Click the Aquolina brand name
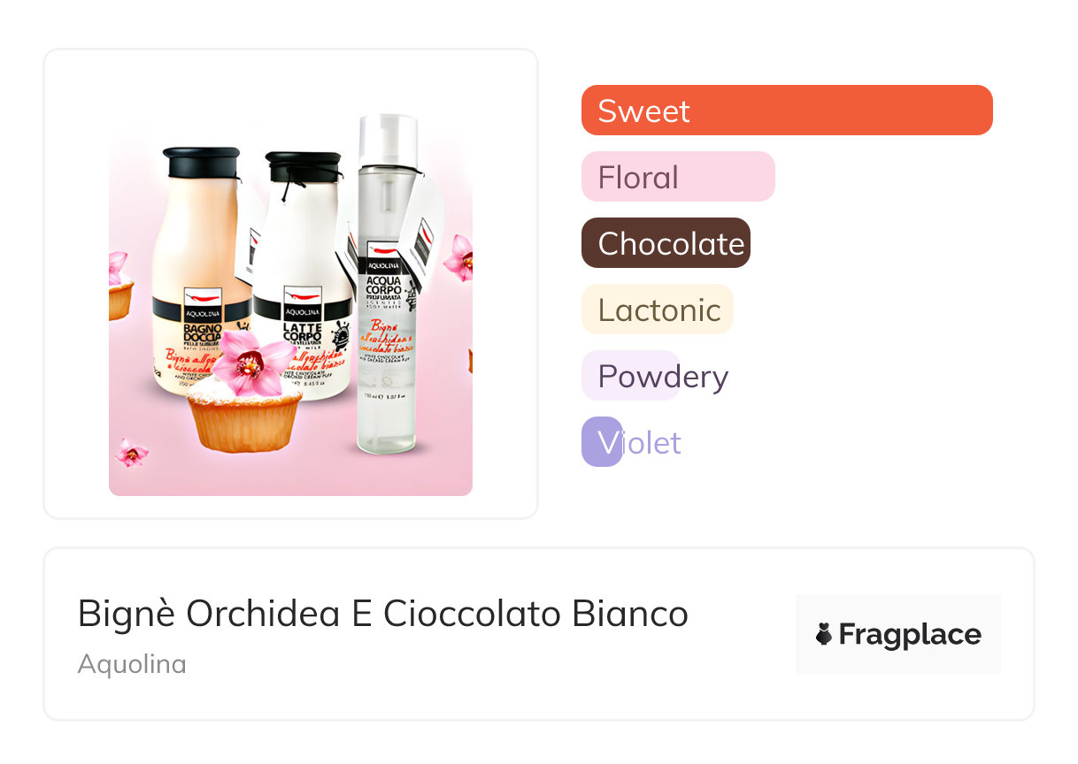The height and width of the screenshot is (764, 1078). pyautogui.click(x=132, y=663)
